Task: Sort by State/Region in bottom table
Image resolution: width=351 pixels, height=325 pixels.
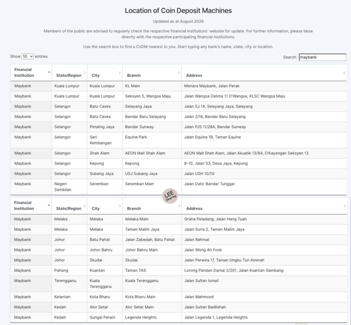Action: [69, 205]
